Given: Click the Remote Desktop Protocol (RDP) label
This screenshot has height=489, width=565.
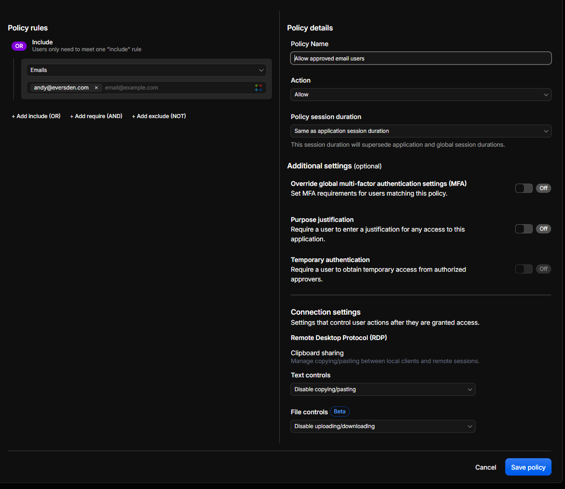Looking at the screenshot, I should [x=339, y=338].
